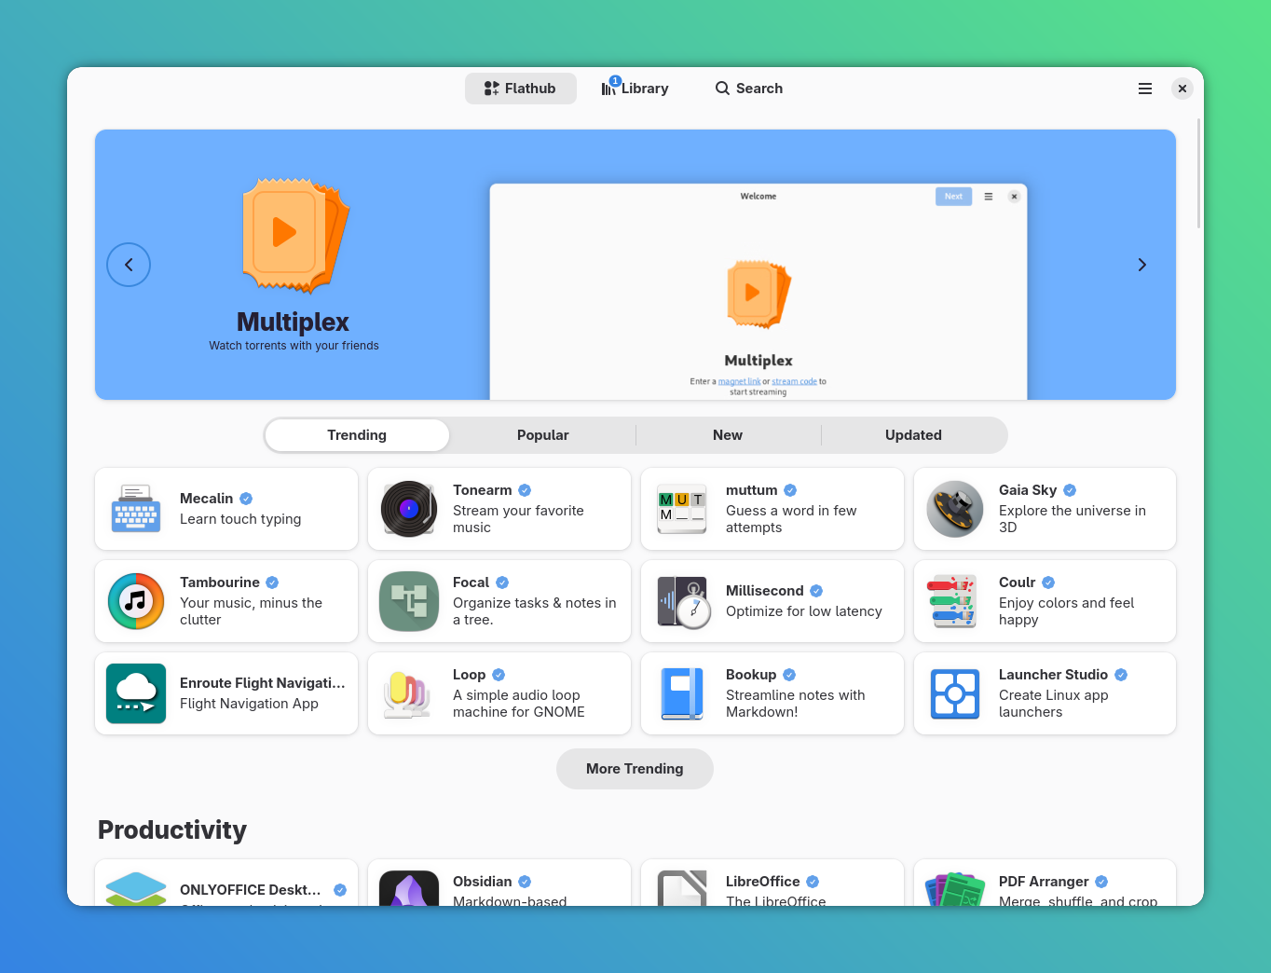Select the New apps filter

(x=728, y=435)
